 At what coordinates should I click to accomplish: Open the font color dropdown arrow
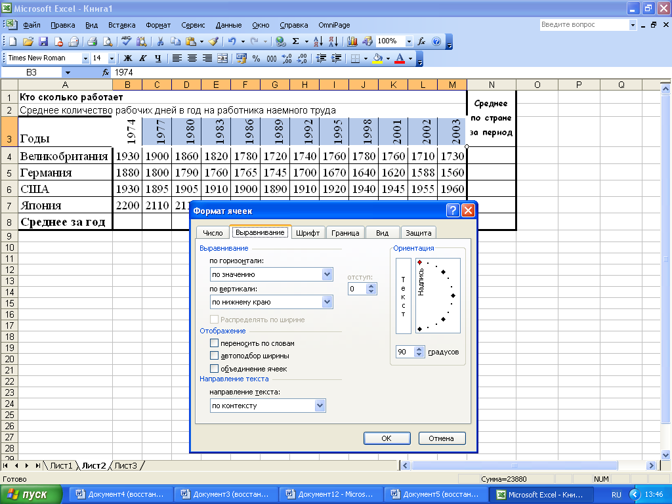click(x=411, y=58)
